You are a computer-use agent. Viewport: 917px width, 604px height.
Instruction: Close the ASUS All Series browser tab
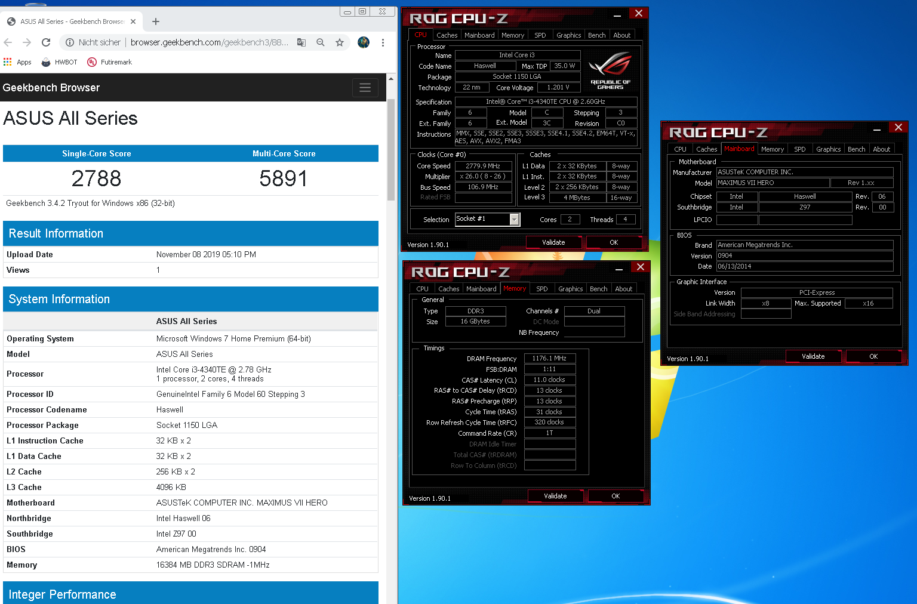133,21
